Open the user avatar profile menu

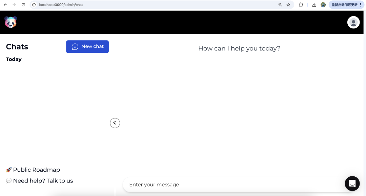[x=353, y=22]
